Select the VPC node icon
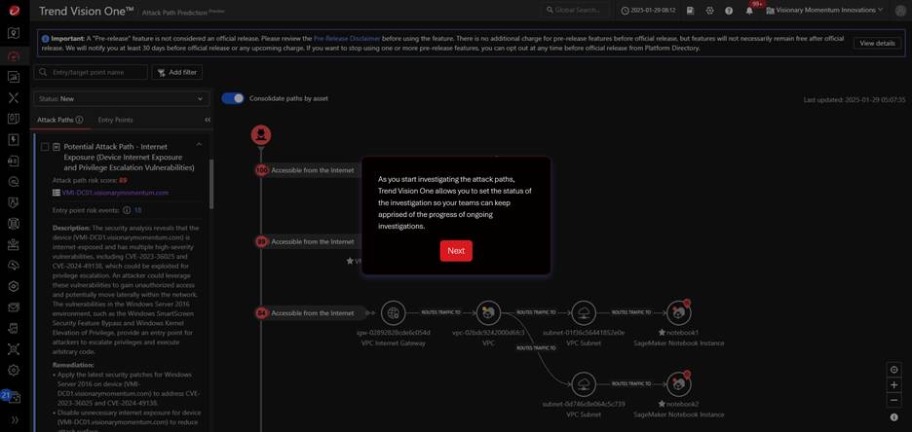The image size is (912, 432). (488, 313)
